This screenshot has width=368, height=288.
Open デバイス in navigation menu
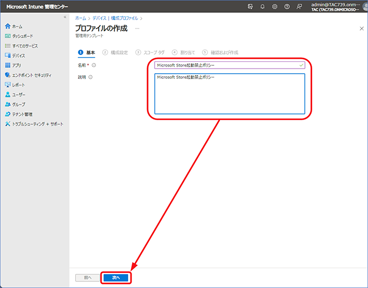click(x=19, y=56)
